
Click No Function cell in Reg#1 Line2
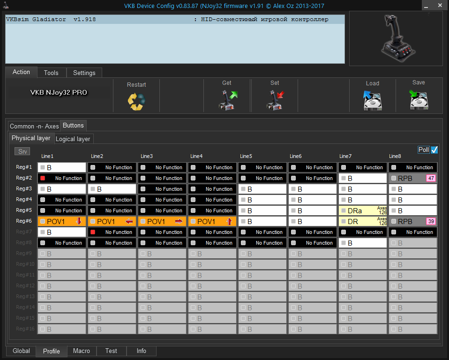point(112,167)
